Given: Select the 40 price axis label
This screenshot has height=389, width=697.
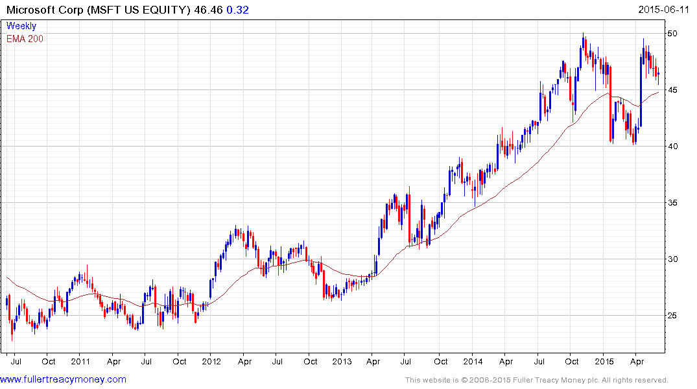Looking at the screenshot, I should (x=674, y=146).
